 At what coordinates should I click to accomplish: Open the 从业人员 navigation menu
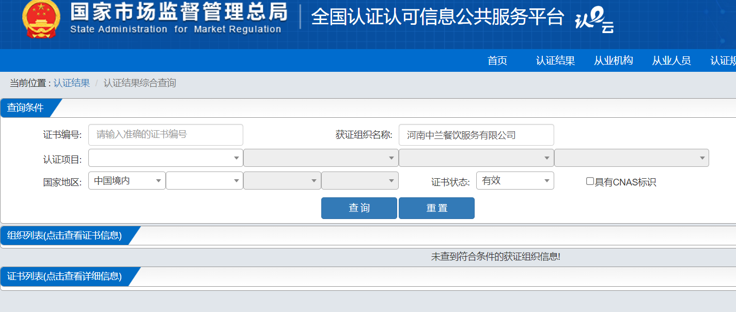671,60
